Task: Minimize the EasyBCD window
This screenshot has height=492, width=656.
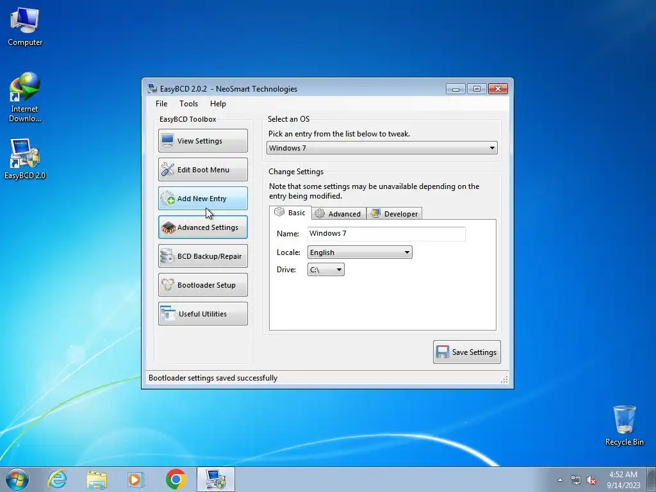Action: (455, 88)
